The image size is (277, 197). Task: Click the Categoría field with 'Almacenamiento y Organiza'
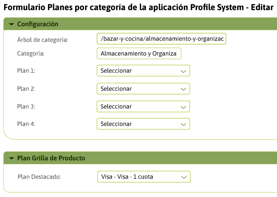coord(139,54)
